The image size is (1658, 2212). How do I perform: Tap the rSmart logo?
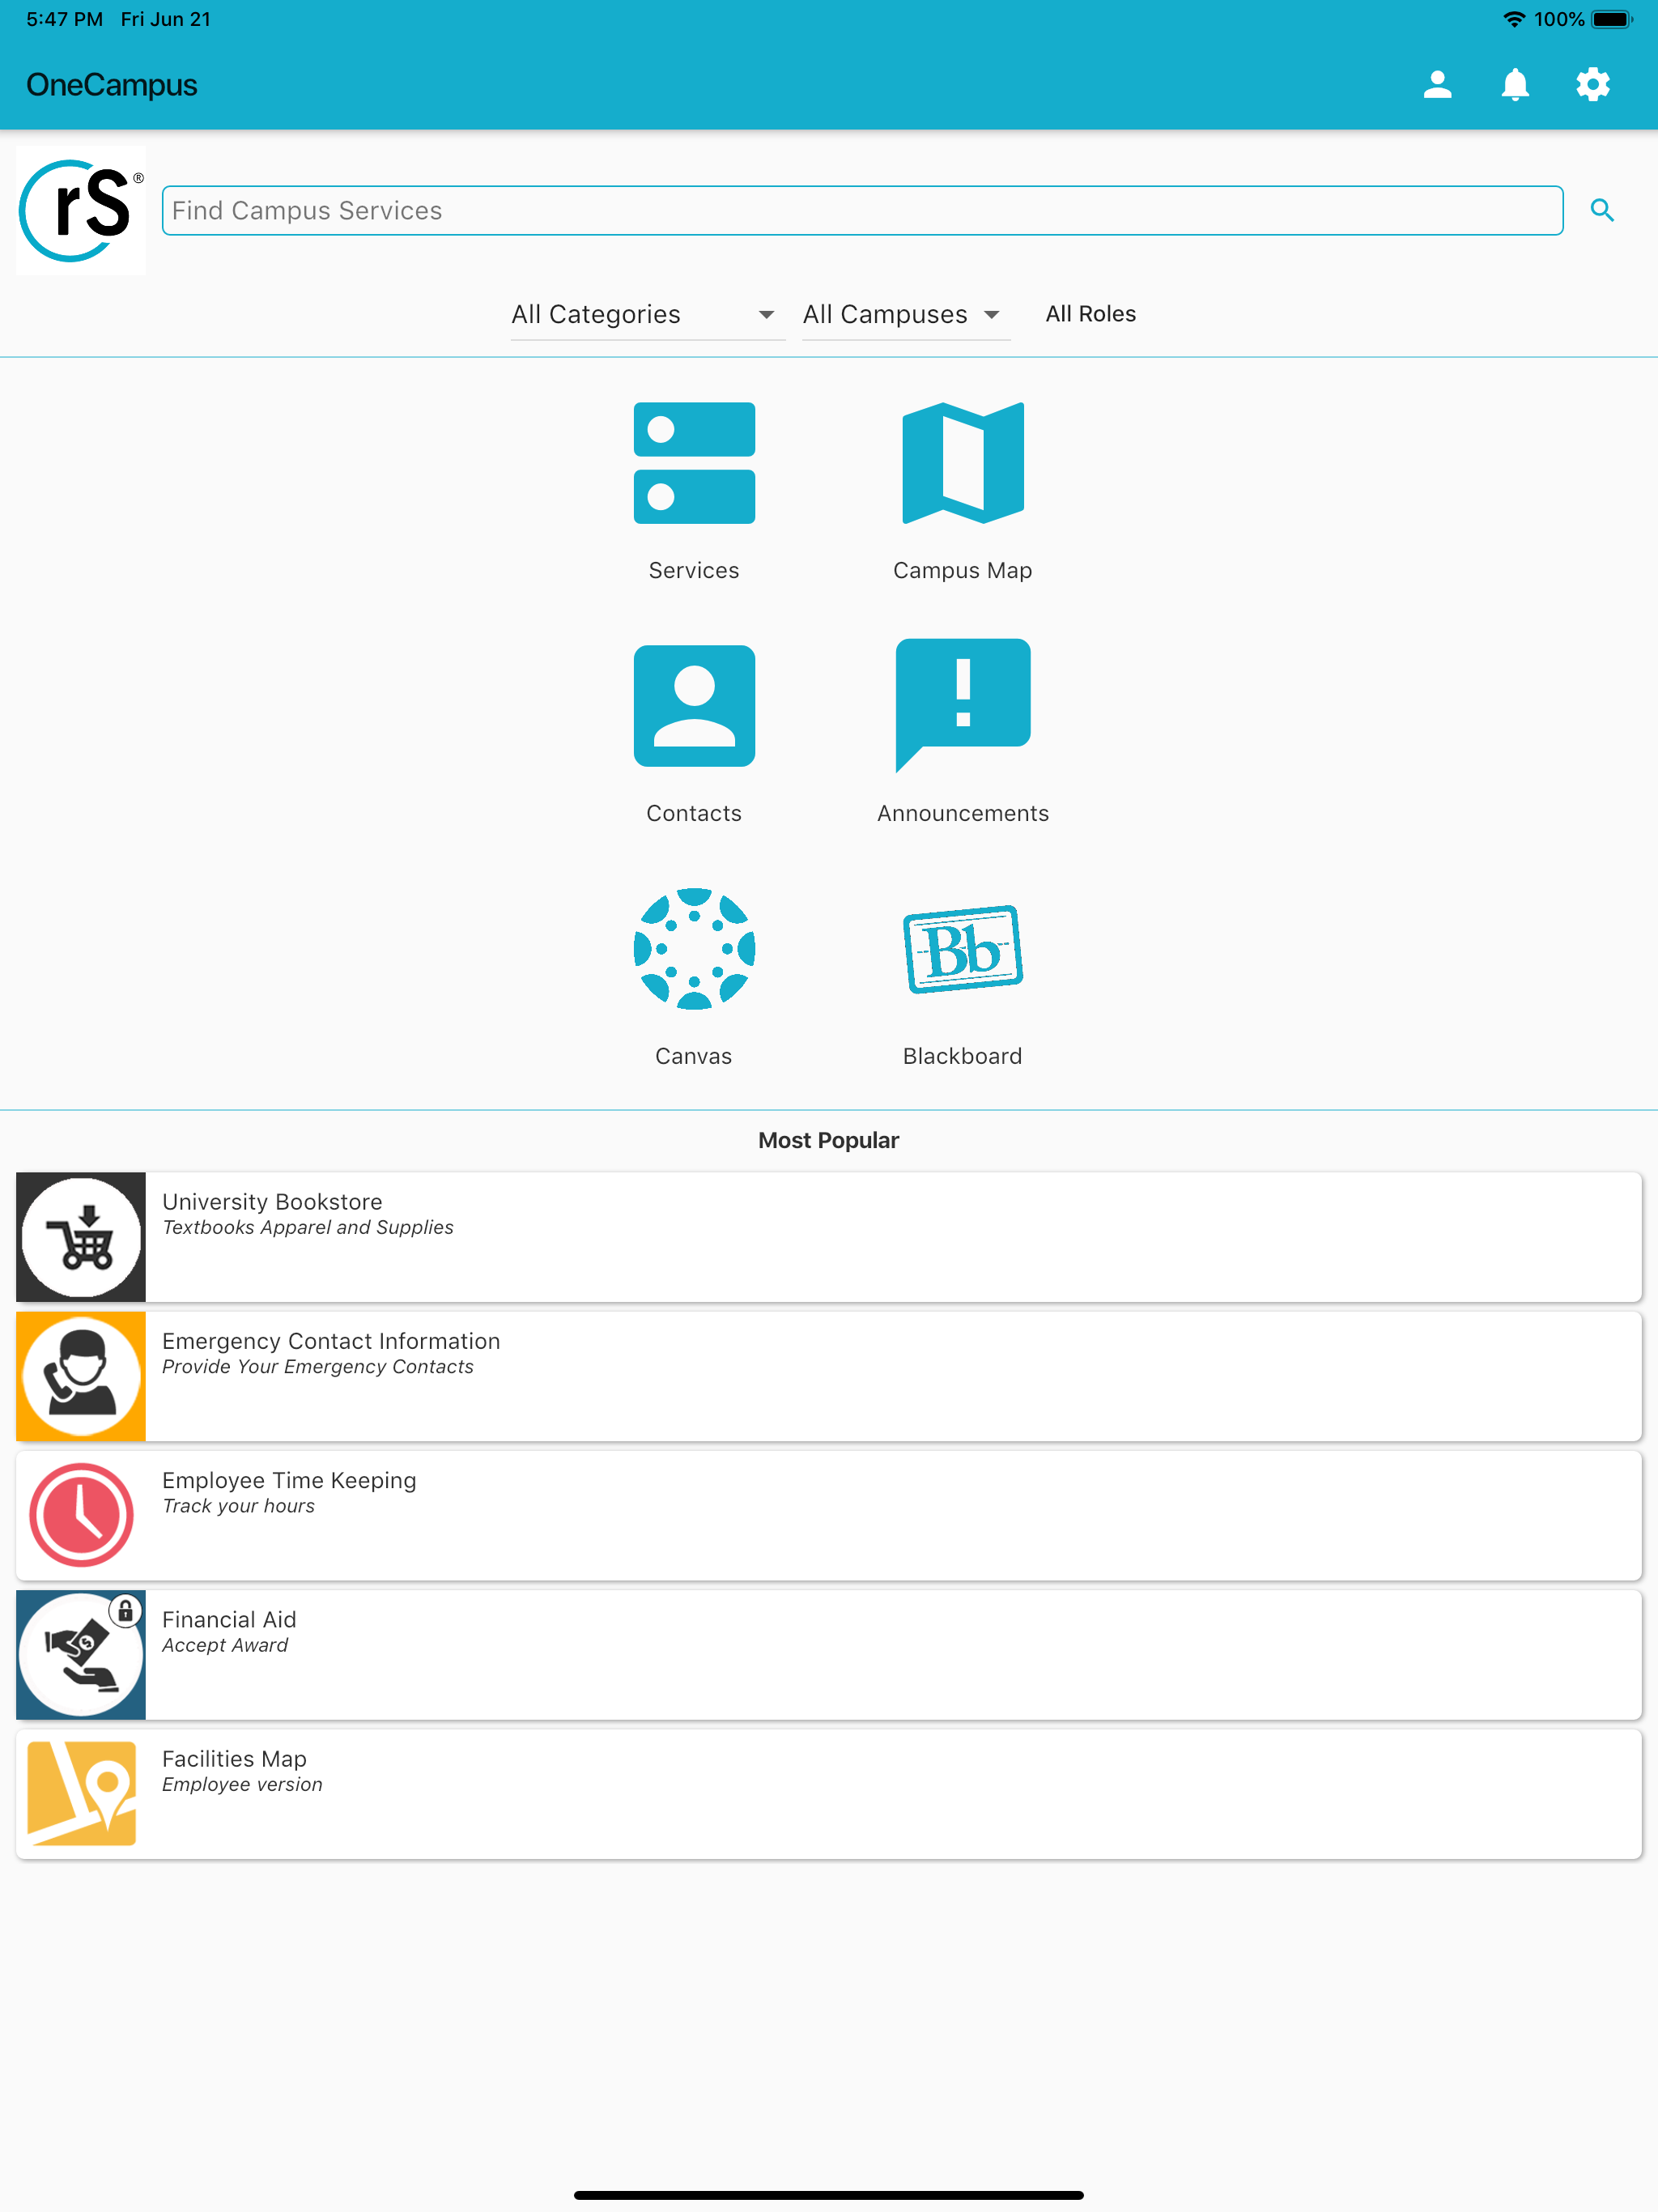[x=81, y=211]
